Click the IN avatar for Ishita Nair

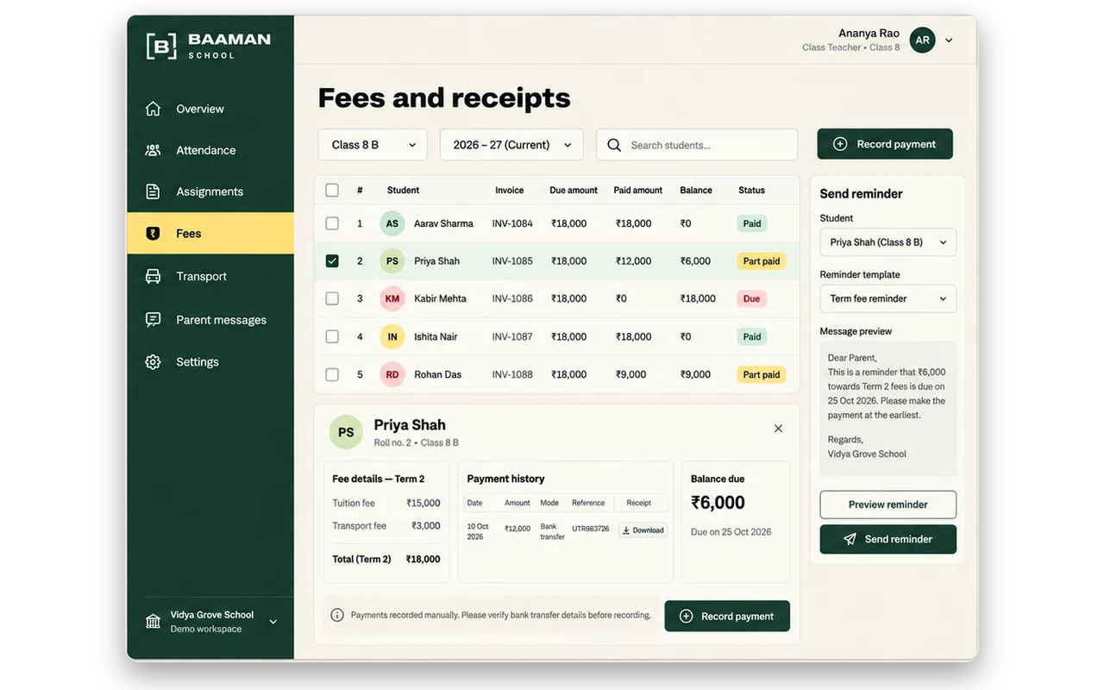[392, 336]
